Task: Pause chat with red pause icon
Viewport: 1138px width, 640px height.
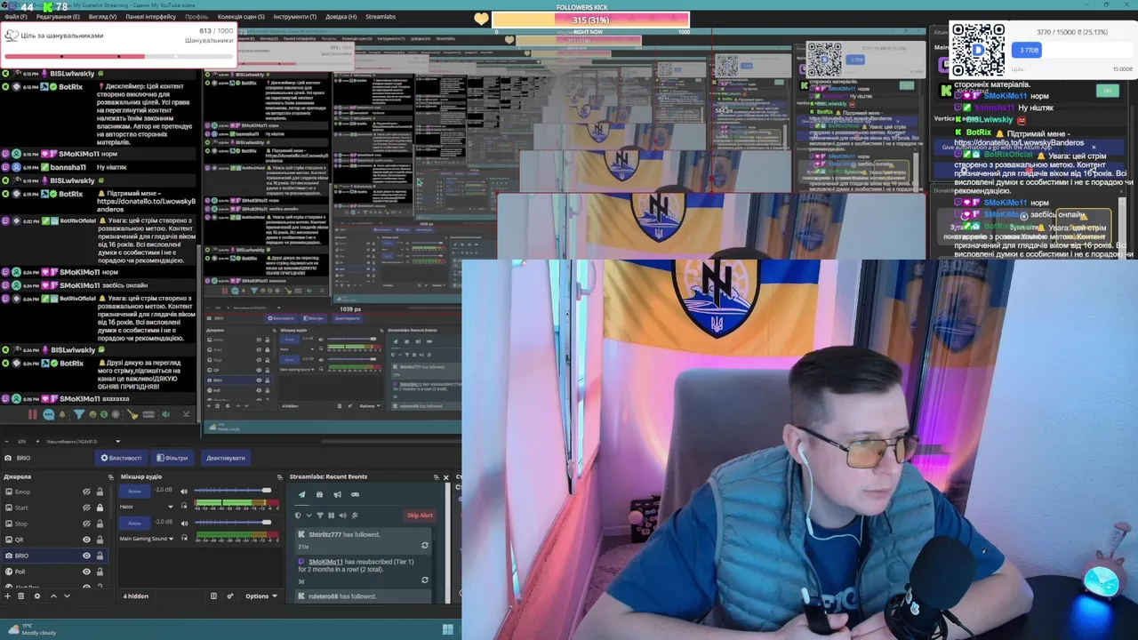Action: click(33, 414)
